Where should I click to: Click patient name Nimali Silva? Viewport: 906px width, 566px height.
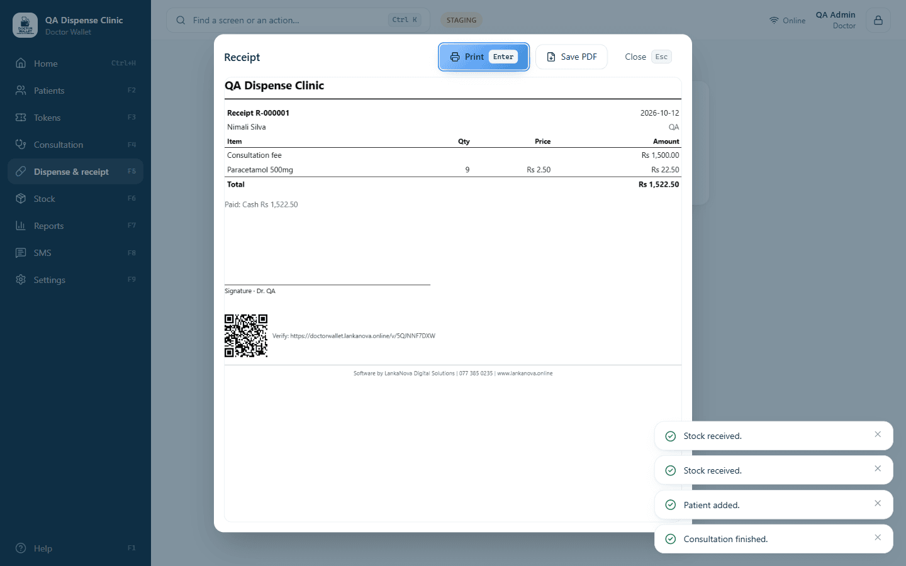[x=247, y=127]
